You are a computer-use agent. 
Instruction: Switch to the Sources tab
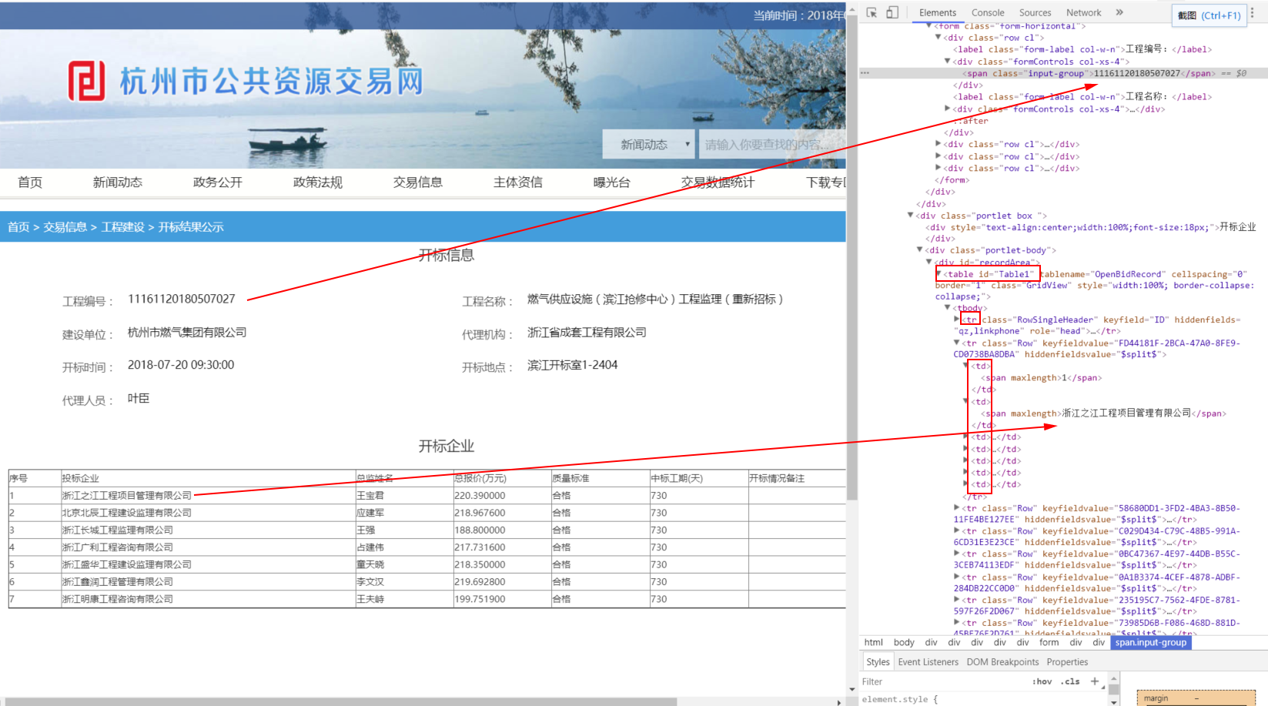tap(1035, 12)
